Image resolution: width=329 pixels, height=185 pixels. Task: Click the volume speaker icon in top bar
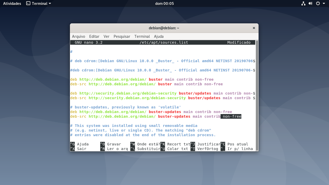(x=310, y=3)
